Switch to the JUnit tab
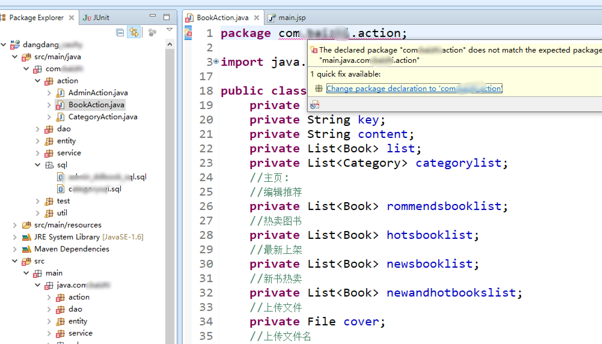Image resolution: width=602 pixels, height=344 pixels. pos(96,18)
